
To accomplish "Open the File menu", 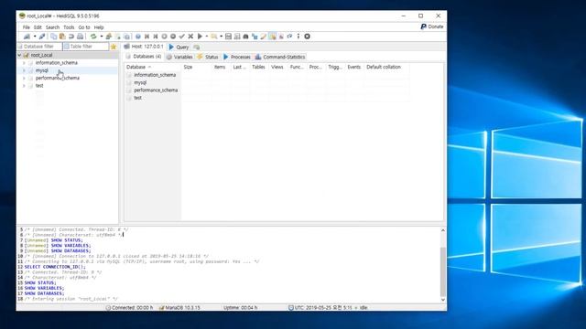I will click(27, 27).
